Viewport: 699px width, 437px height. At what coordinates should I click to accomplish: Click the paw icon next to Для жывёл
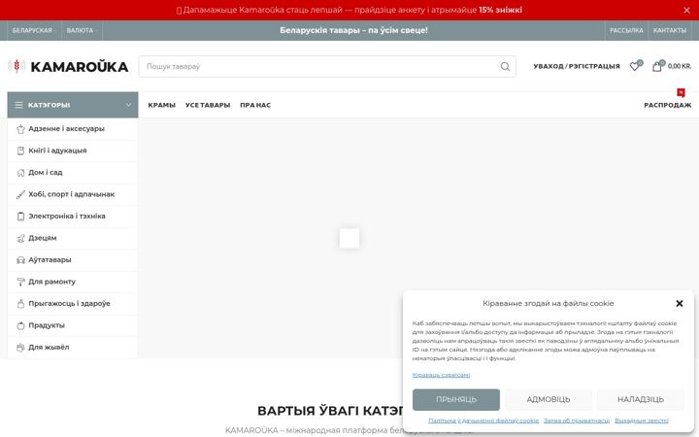(20, 348)
